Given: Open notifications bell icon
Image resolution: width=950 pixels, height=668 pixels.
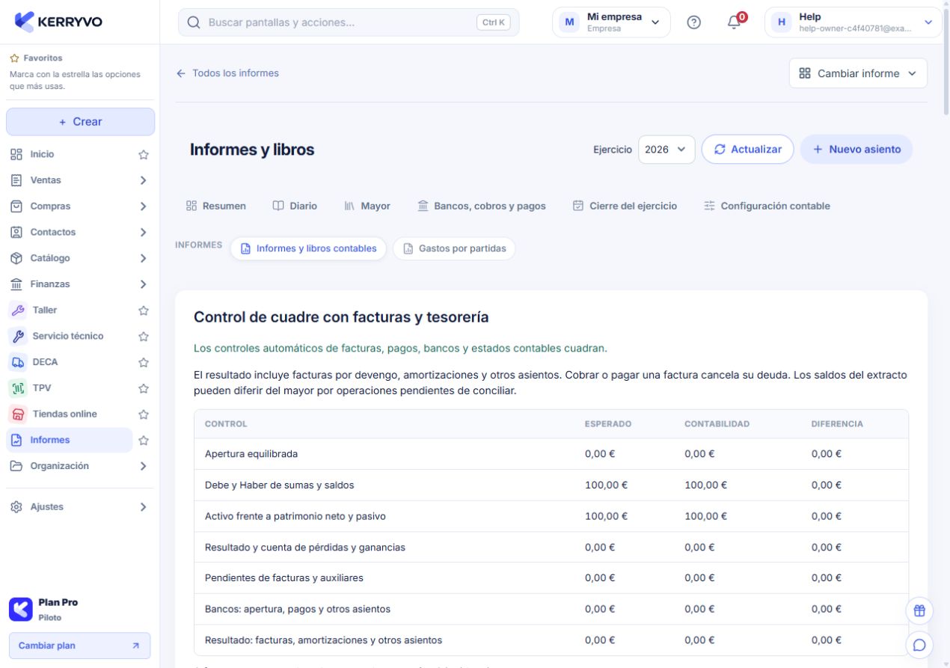Looking at the screenshot, I should (734, 22).
